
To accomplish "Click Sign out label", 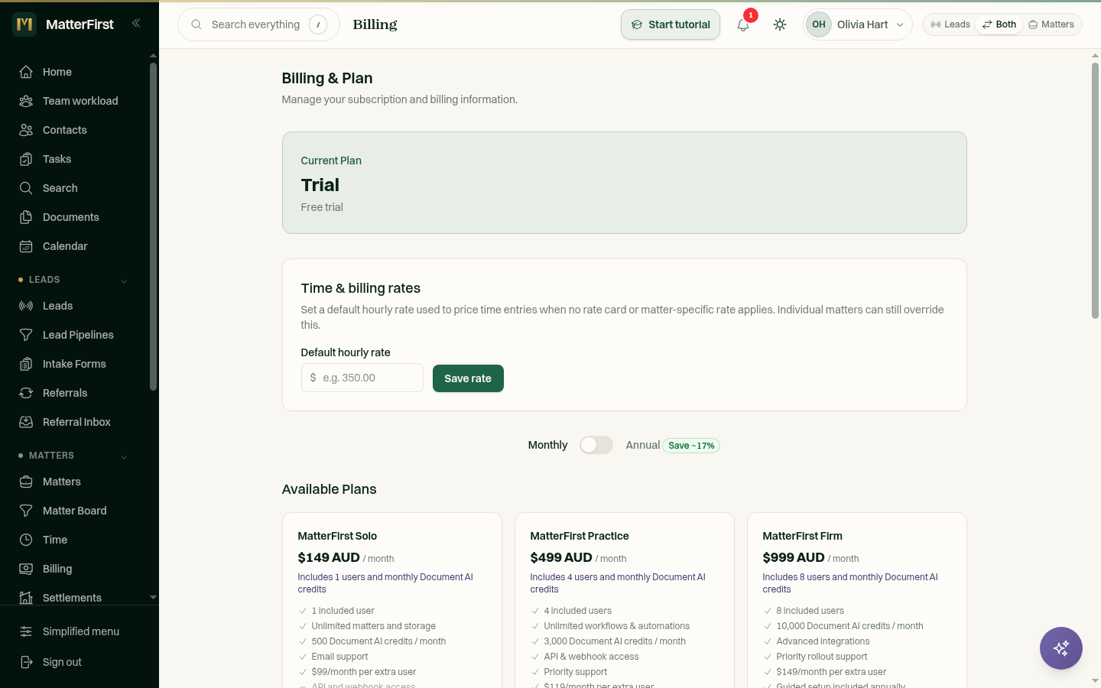I will click(x=62, y=662).
